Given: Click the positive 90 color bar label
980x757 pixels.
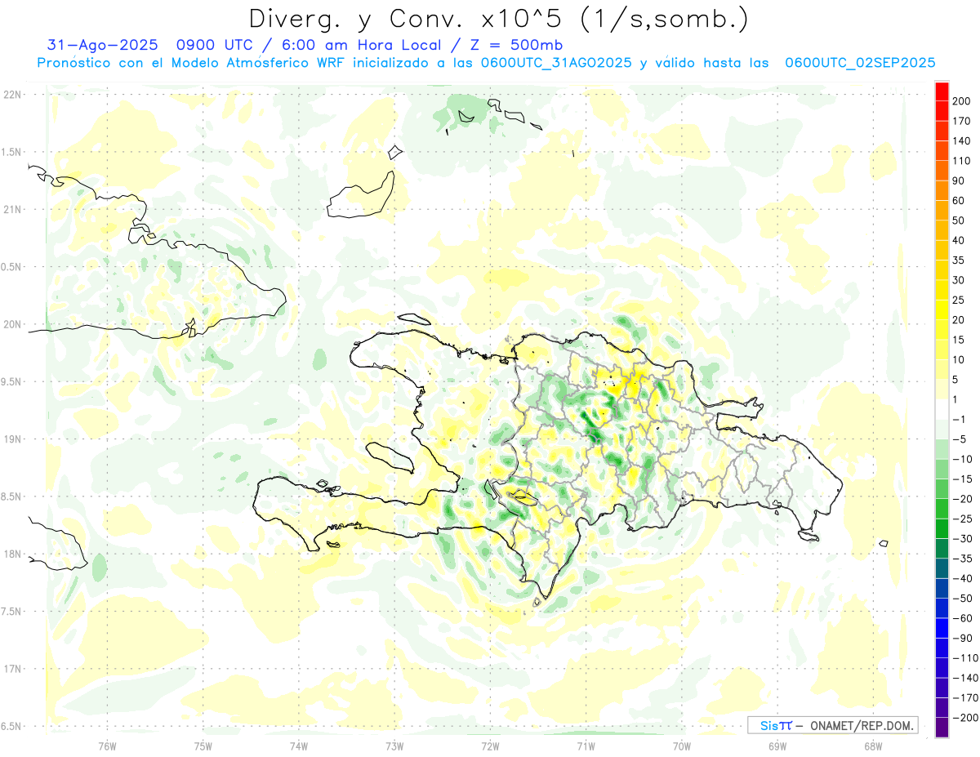Looking at the screenshot, I should (959, 180).
